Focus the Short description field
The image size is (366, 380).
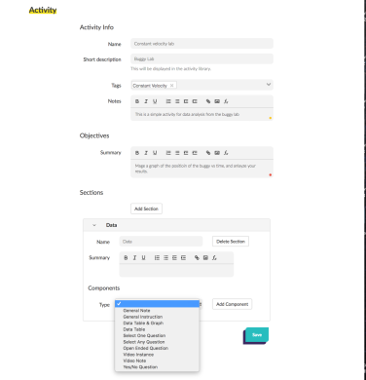point(201,58)
